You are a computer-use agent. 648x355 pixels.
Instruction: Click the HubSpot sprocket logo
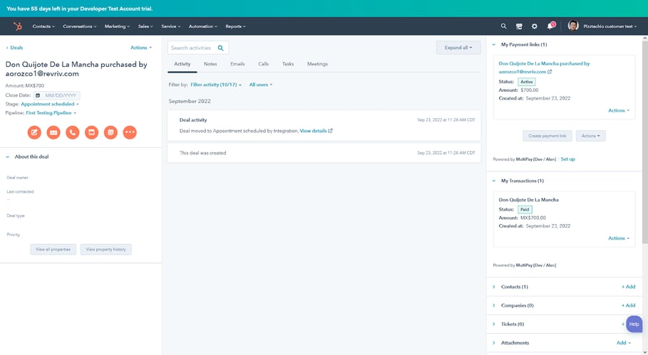[x=16, y=26]
